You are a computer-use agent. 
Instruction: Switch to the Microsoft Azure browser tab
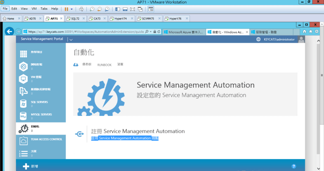[183, 32]
